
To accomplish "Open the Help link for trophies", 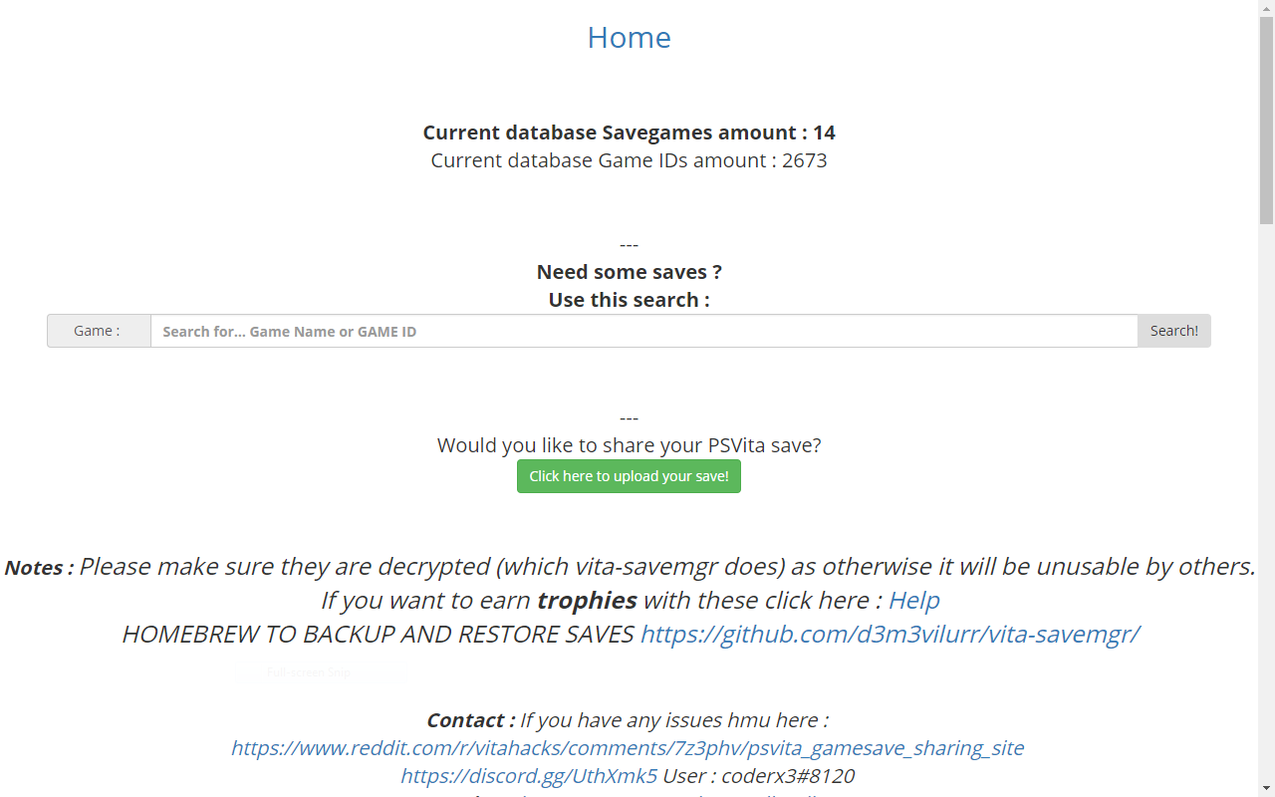I will [913, 601].
